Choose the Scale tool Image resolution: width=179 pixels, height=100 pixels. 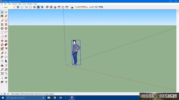coord(2,49)
